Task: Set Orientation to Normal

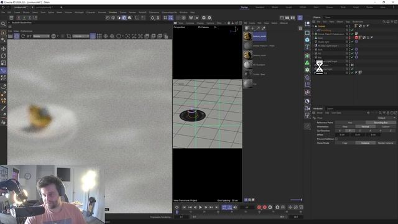Action: [365, 126]
